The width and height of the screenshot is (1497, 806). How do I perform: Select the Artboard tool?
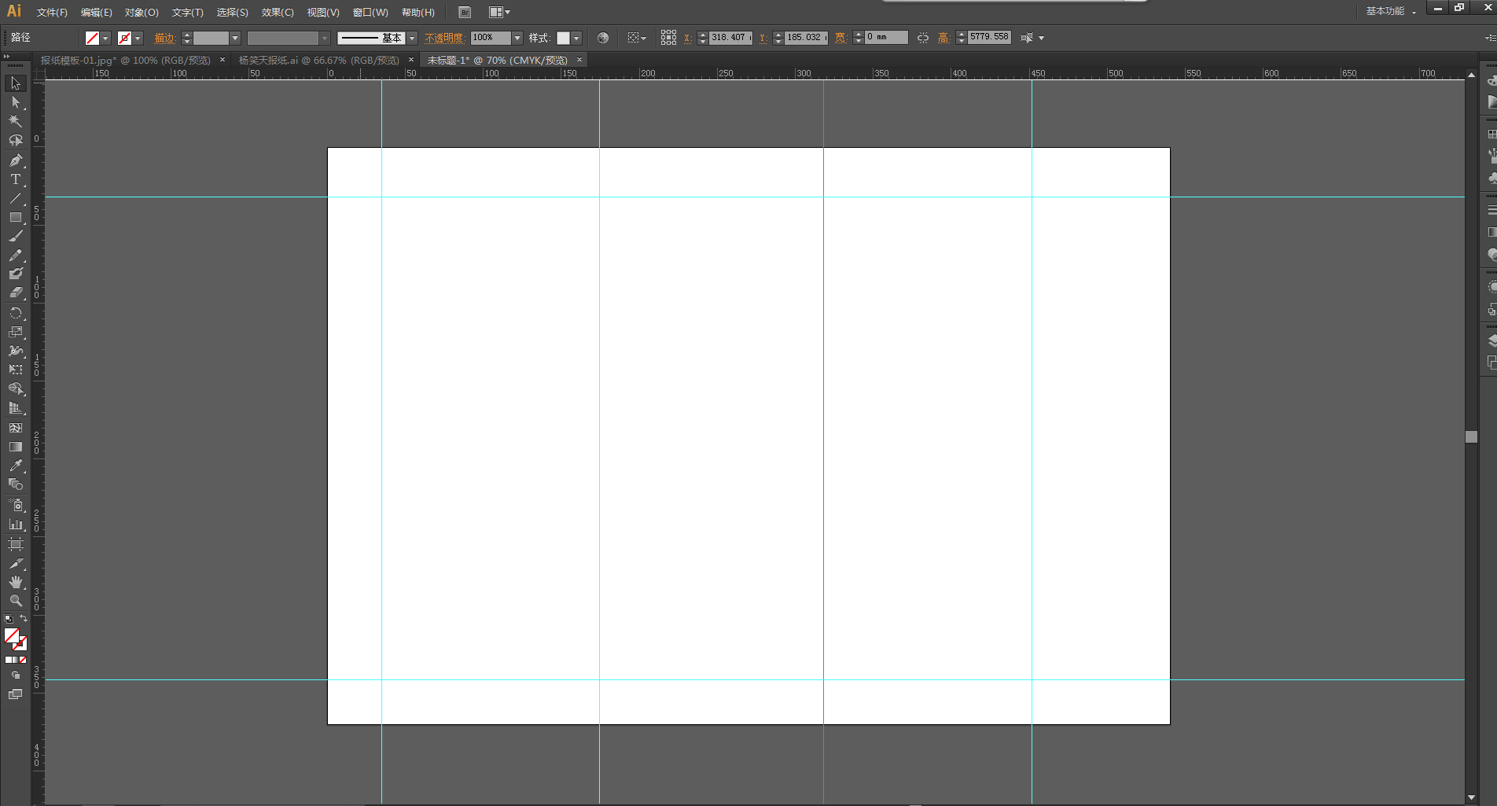click(x=16, y=544)
